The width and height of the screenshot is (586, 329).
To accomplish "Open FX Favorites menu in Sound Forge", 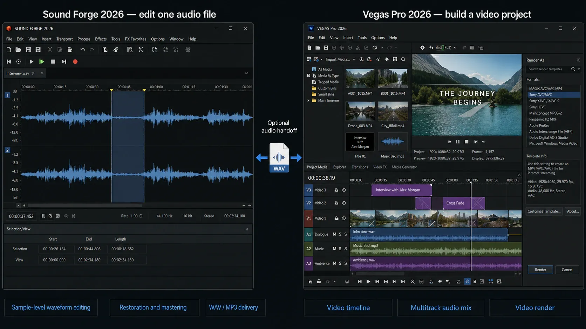I will coord(136,39).
